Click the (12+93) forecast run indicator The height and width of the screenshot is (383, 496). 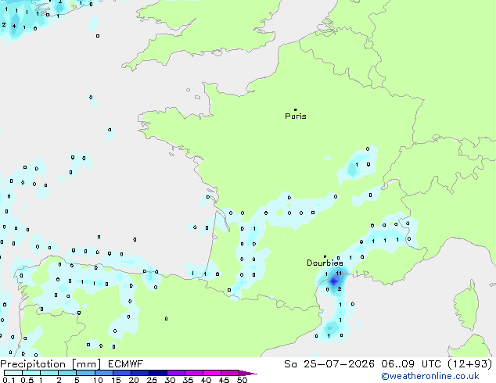[x=469, y=364]
